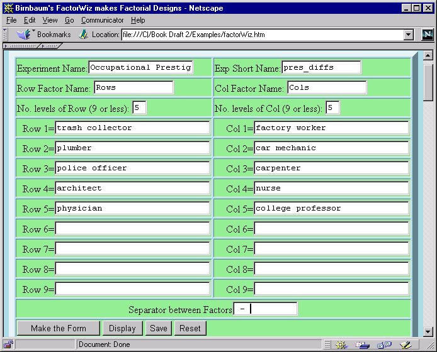Click the Separator between Factors field
This screenshot has width=437, height=352.
pos(265,309)
